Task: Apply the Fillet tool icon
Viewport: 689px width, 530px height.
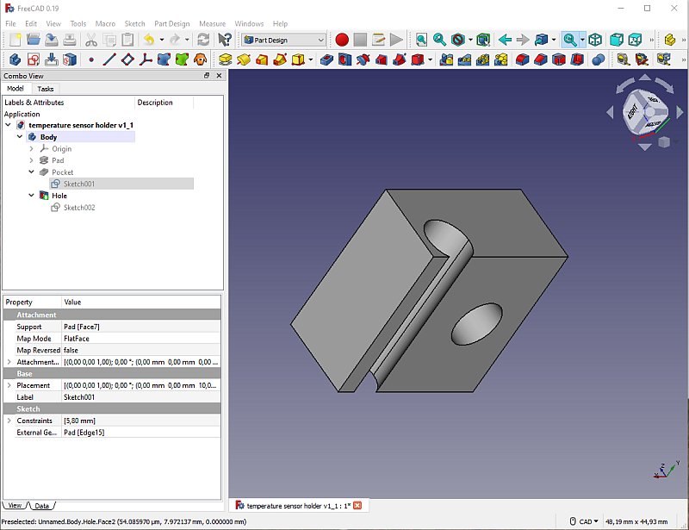Action: pos(523,59)
